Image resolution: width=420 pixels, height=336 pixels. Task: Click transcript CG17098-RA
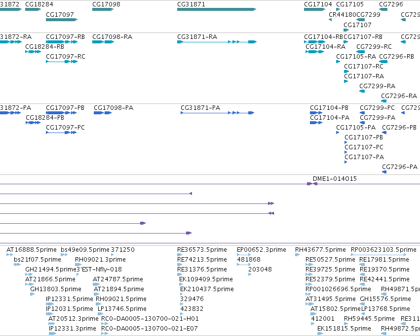tap(103, 42)
